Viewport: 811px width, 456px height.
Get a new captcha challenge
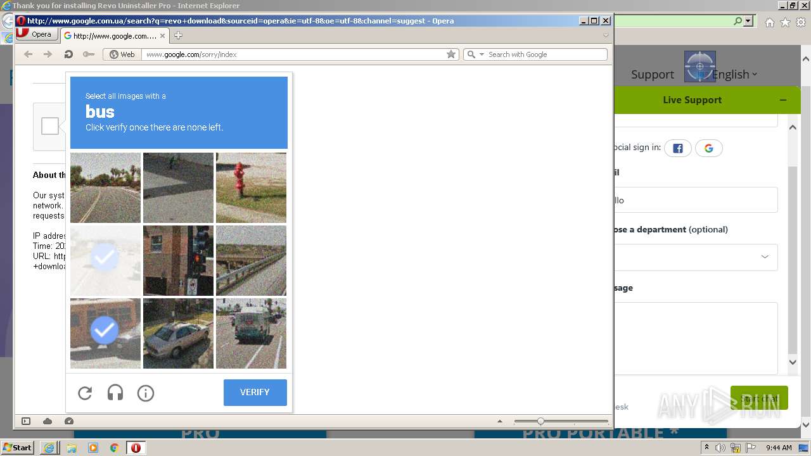(x=85, y=393)
